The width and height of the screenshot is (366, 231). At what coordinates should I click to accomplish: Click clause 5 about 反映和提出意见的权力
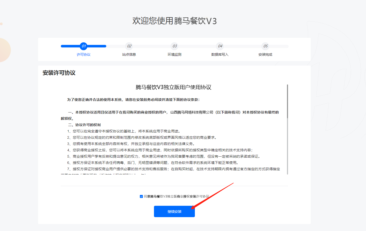[x=164, y=156]
